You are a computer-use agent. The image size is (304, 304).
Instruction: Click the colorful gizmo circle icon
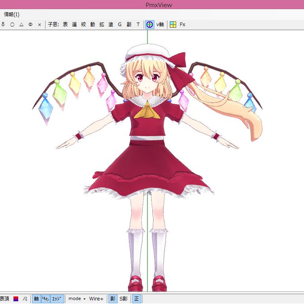pos(149,25)
